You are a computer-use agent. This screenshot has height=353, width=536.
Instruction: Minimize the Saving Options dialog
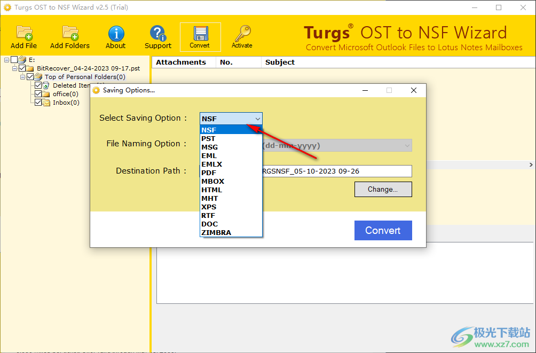[x=365, y=90]
